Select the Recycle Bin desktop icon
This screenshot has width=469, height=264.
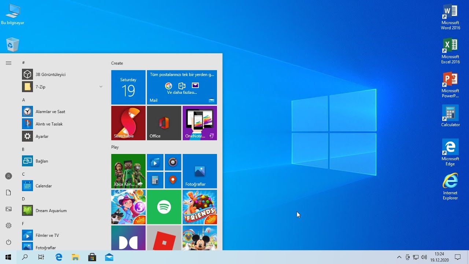[x=12, y=45]
